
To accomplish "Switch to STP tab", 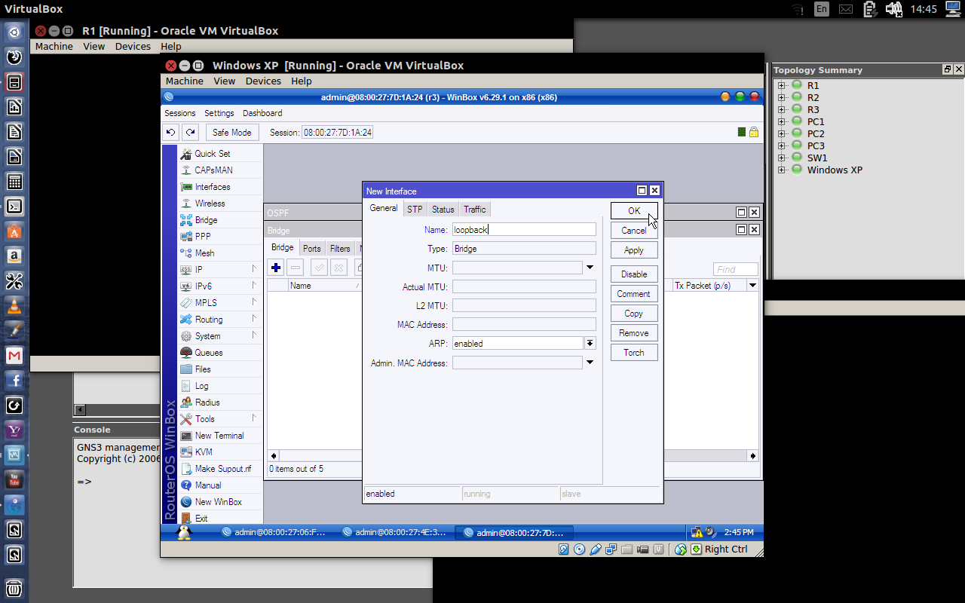I will 415,209.
